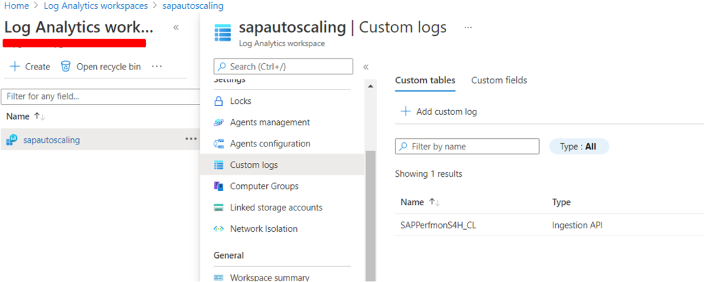Click the plus icon beside Create
Screen dimensions: 704x282
(x=15, y=67)
